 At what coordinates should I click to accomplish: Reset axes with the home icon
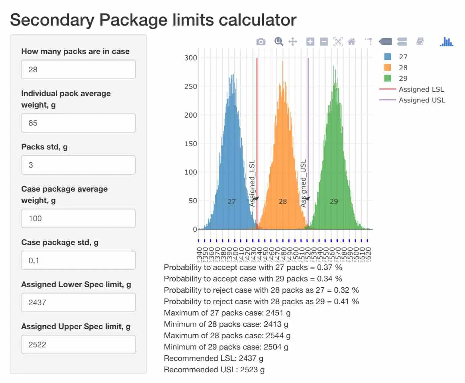[x=351, y=42]
